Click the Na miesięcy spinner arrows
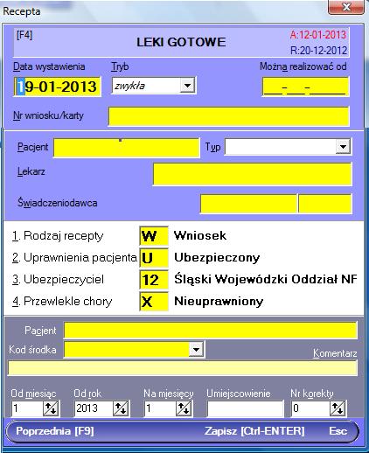This screenshot has height=453, width=369. pos(184,408)
